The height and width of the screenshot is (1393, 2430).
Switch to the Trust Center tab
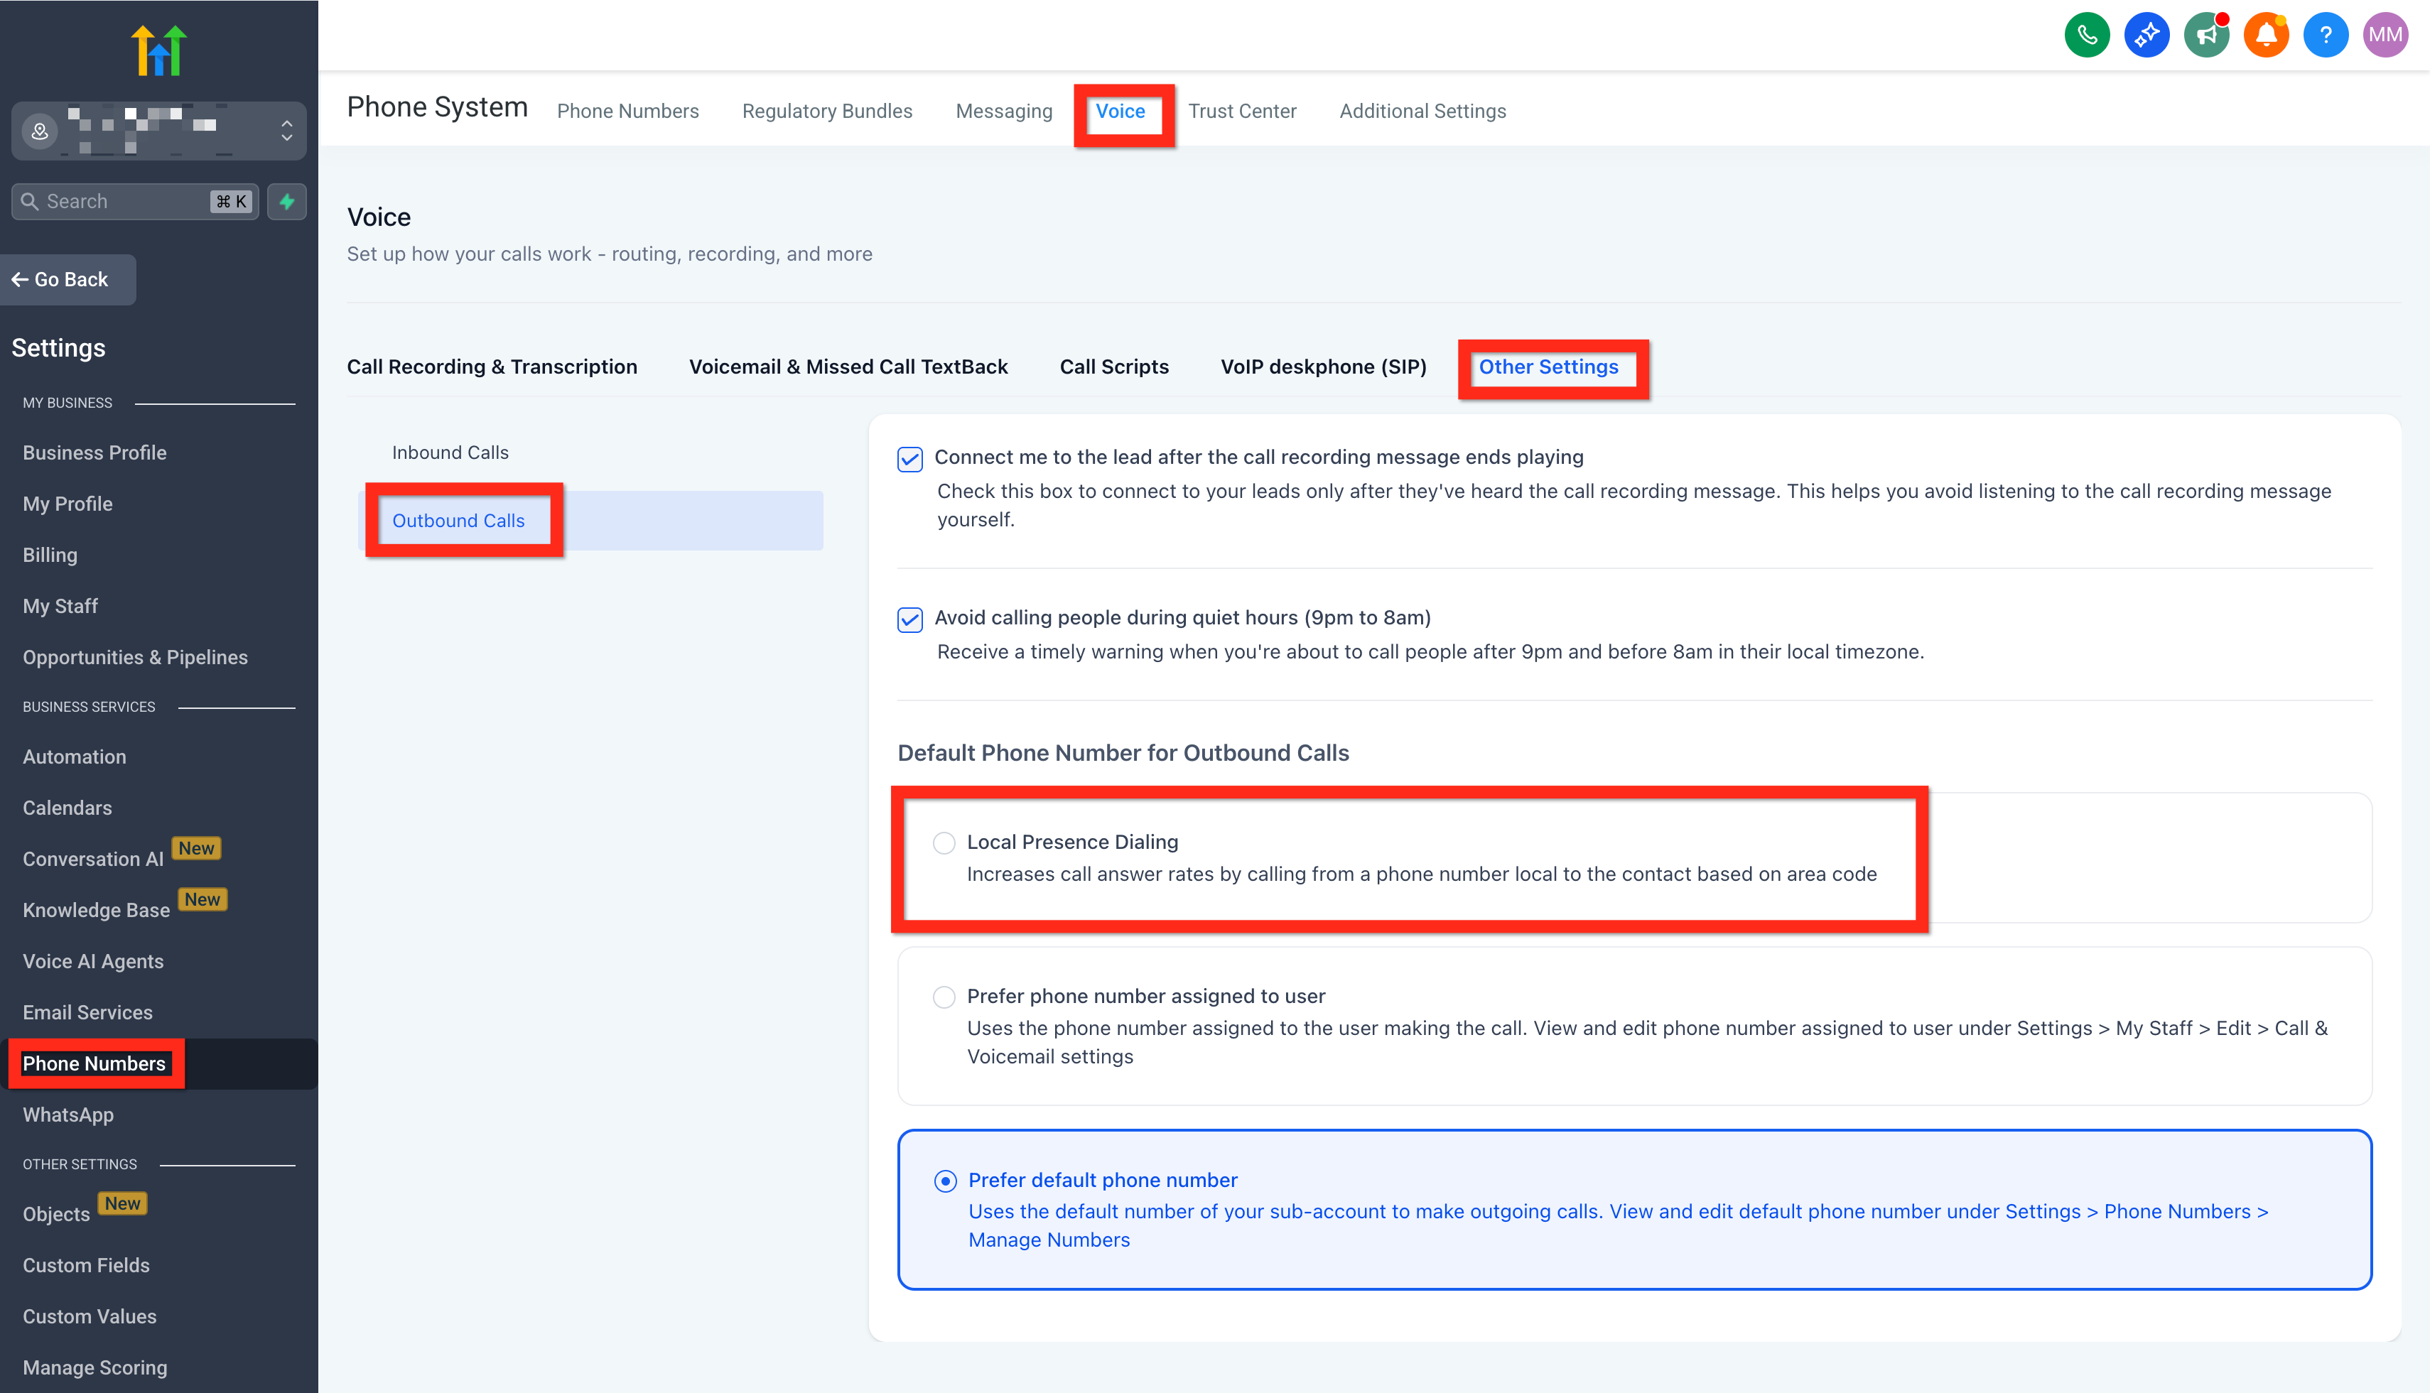point(1242,111)
